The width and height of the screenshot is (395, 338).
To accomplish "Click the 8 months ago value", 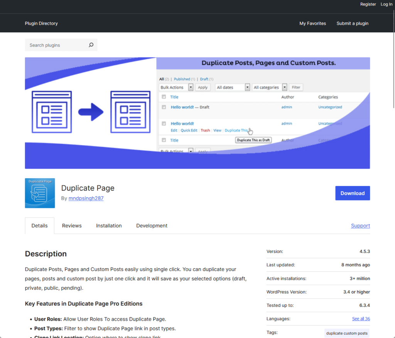I will (355, 265).
